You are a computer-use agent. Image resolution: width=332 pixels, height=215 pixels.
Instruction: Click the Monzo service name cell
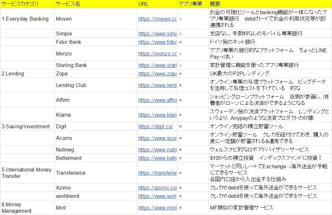click(96, 54)
